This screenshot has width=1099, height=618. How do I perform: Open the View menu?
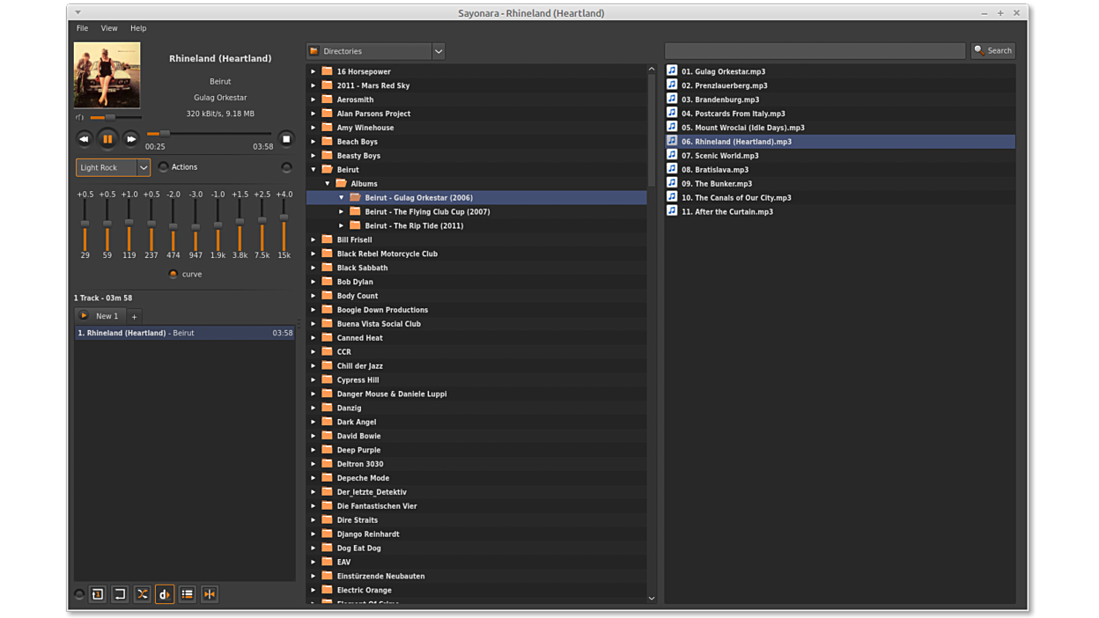pos(108,28)
